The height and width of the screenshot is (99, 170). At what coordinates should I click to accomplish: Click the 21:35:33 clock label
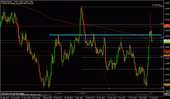tap(156, 5)
